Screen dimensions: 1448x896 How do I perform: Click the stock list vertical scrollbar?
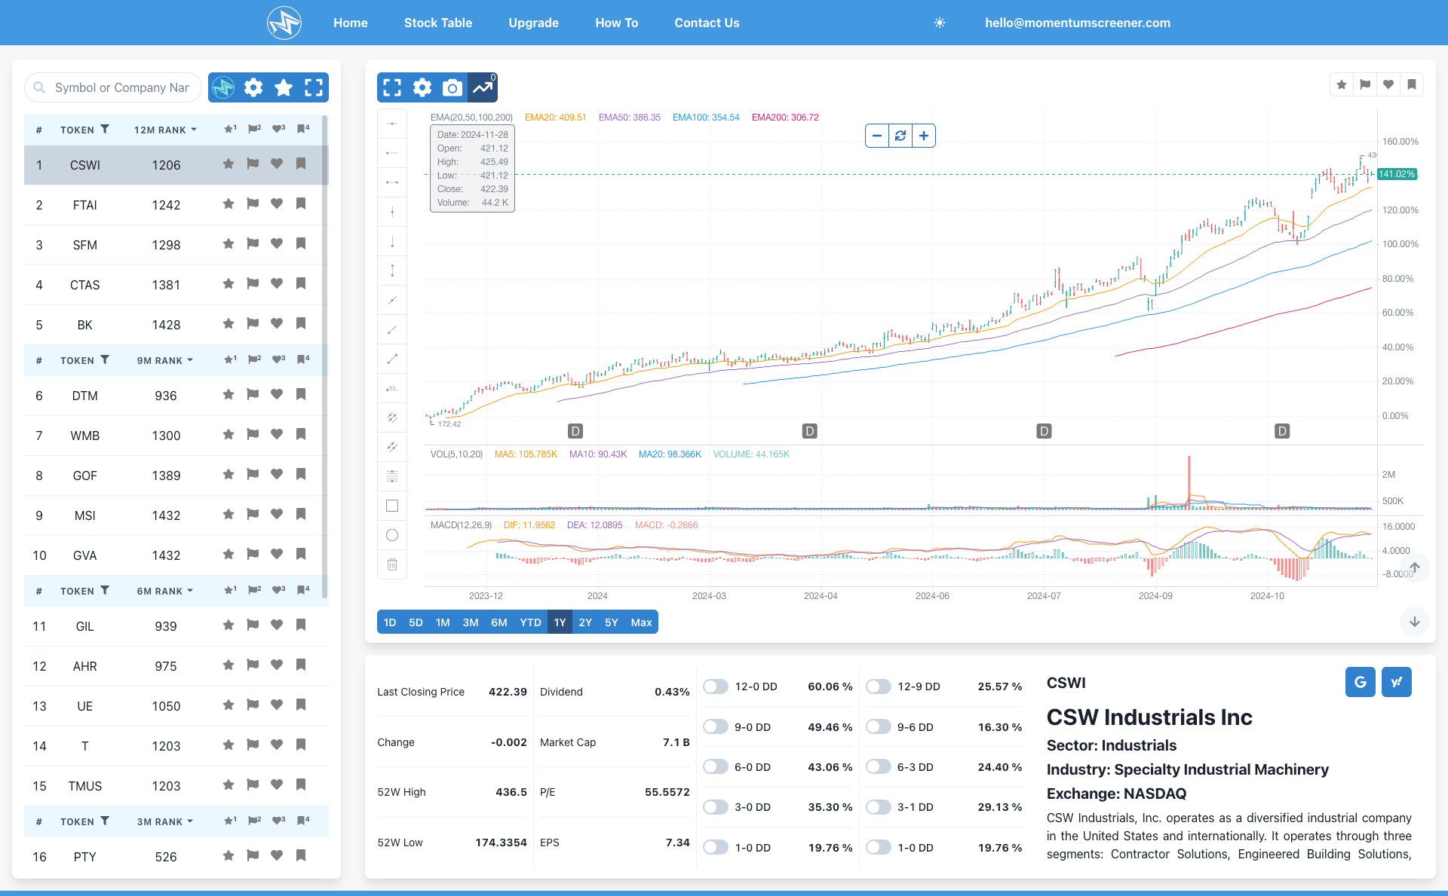pyautogui.click(x=325, y=358)
